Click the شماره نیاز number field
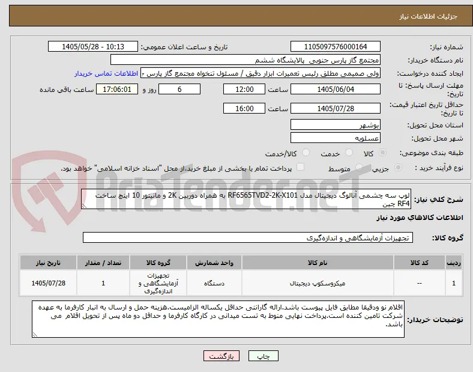 coord(335,46)
